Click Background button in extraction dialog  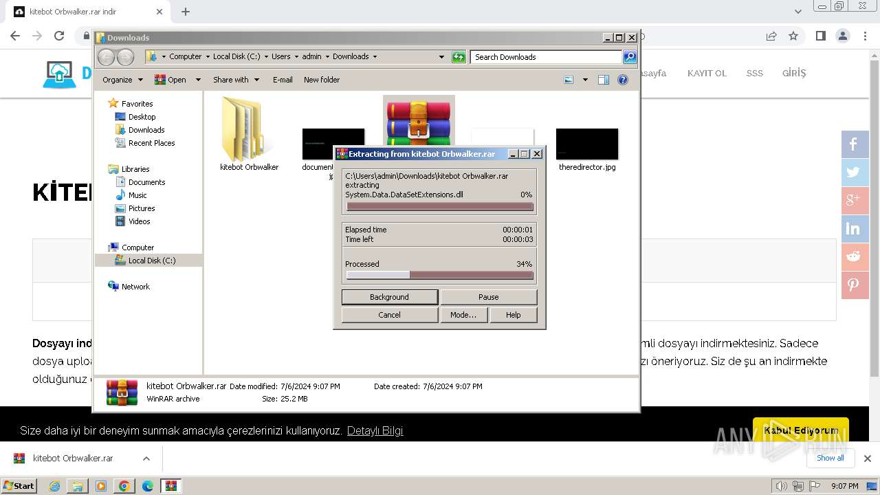[x=389, y=297]
